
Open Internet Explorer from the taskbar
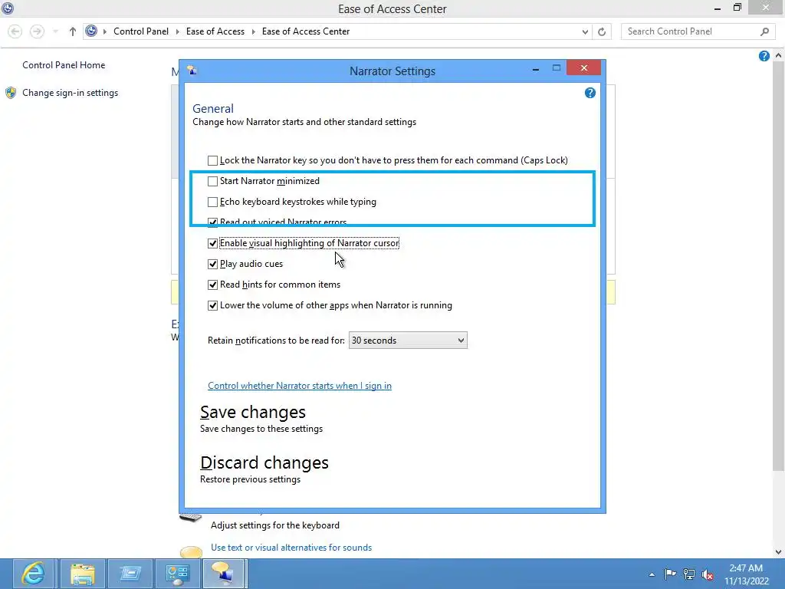[x=32, y=574]
